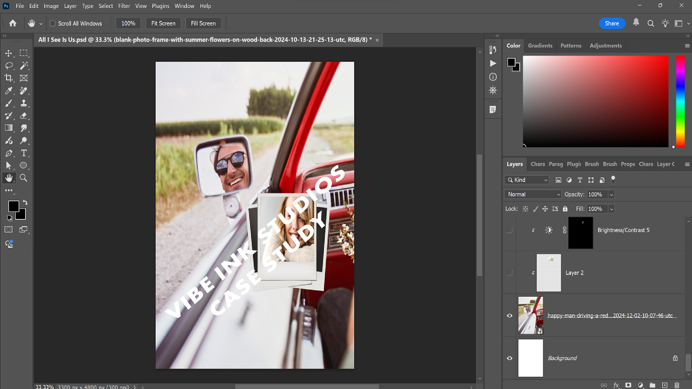
Task: Click the Share button
Action: pyautogui.click(x=612, y=23)
